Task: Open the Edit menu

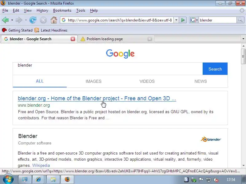Action: pos(16,10)
